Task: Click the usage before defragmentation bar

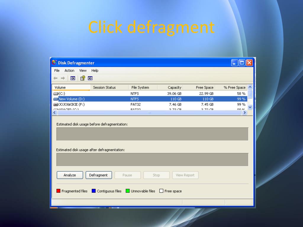Action: pyautogui.click(x=152, y=134)
